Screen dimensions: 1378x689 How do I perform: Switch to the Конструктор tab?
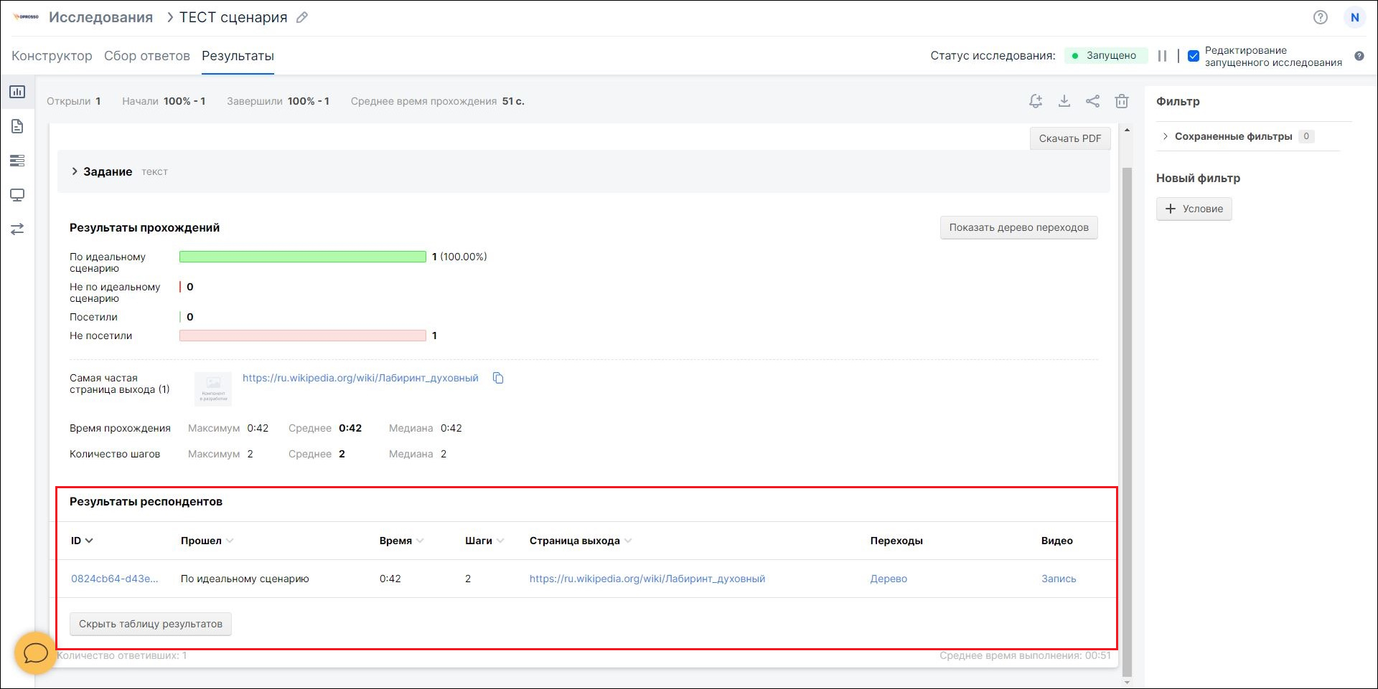(52, 56)
